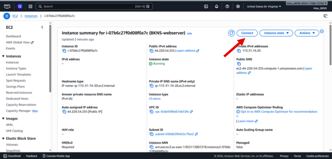
Task: Open the Amazon Q assistant icon
Action: (x=20, y=6)
